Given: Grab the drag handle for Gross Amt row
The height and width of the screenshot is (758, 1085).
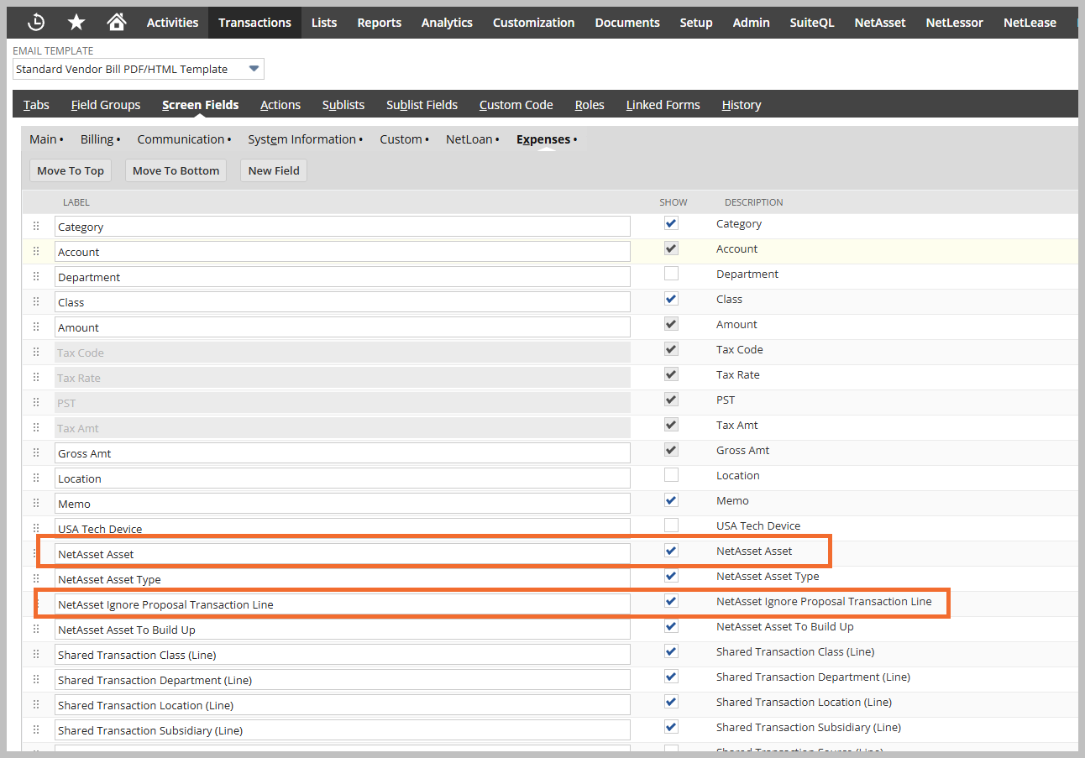Looking at the screenshot, I should [36, 453].
